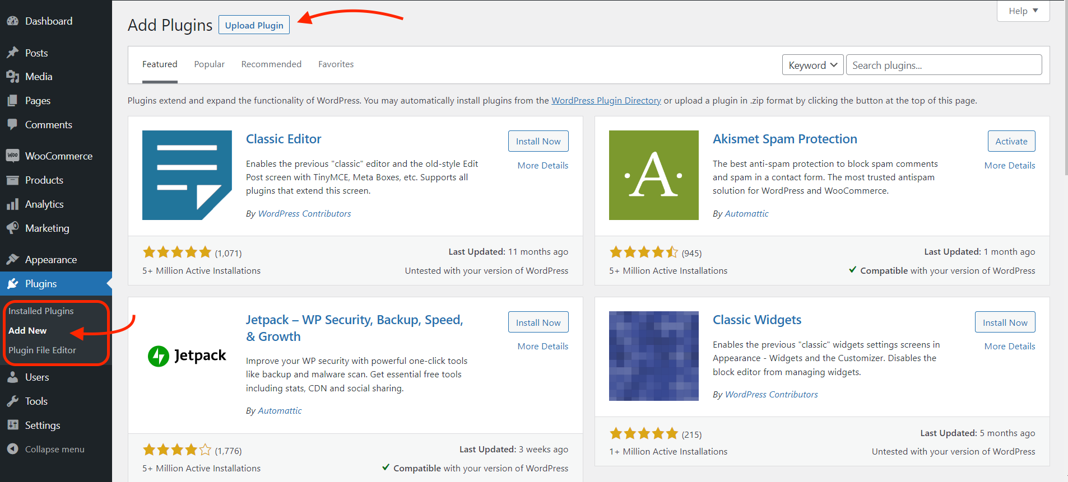Click the Comments bubble icon
Screen dimensions: 1068x482
click(x=13, y=125)
